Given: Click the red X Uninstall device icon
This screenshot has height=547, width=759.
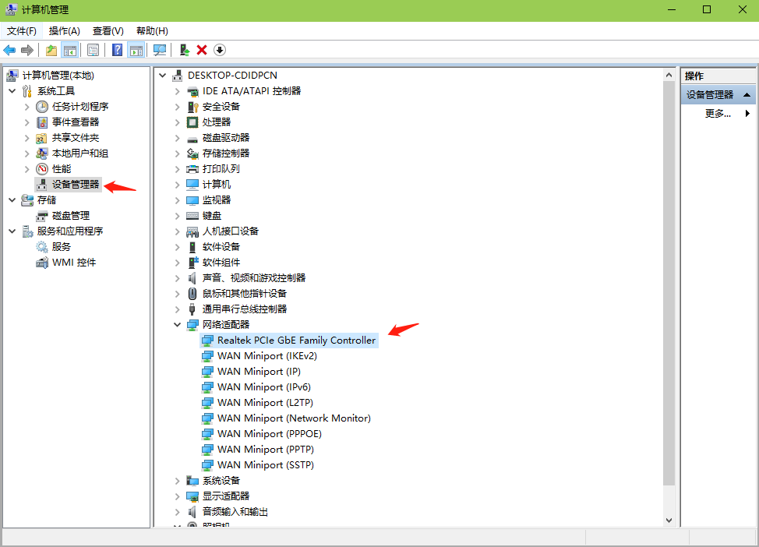Looking at the screenshot, I should 202,50.
